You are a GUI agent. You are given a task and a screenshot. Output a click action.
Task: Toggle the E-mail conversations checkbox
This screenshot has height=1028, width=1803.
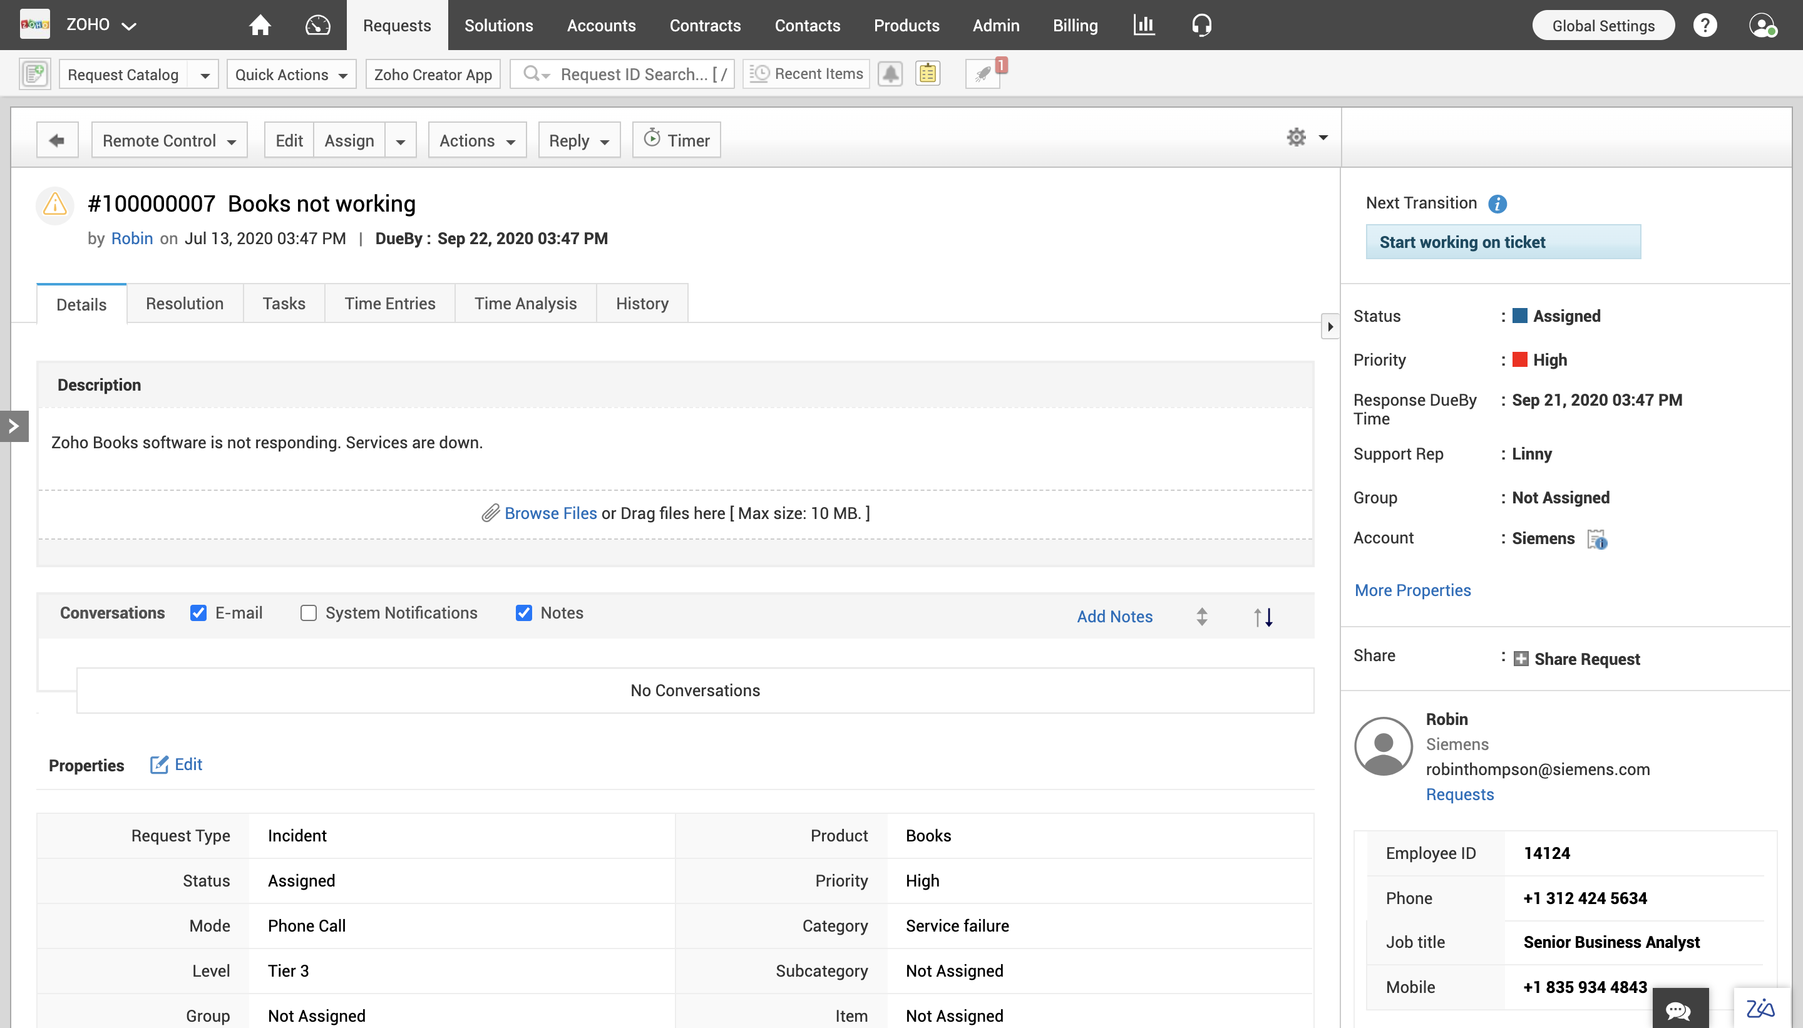tap(197, 612)
